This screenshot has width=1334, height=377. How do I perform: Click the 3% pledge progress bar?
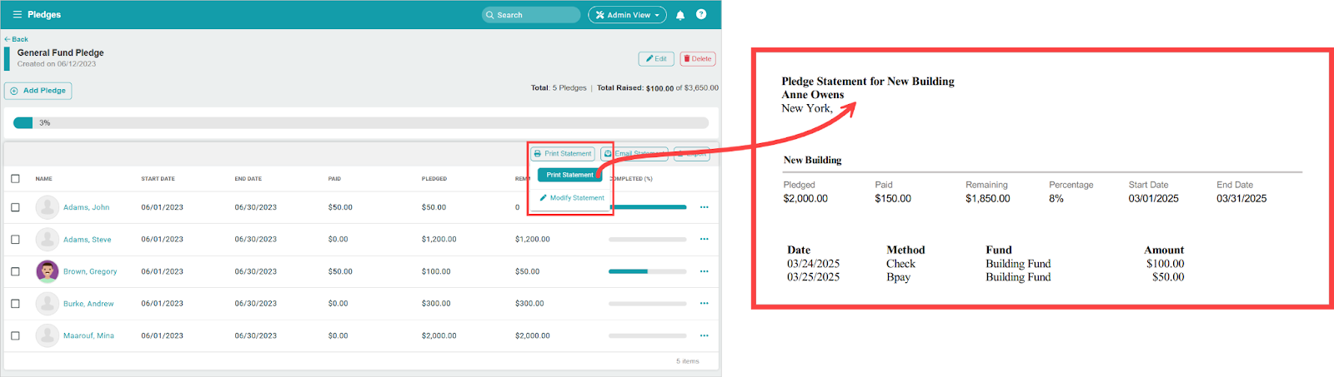pyautogui.click(x=360, y=123)
